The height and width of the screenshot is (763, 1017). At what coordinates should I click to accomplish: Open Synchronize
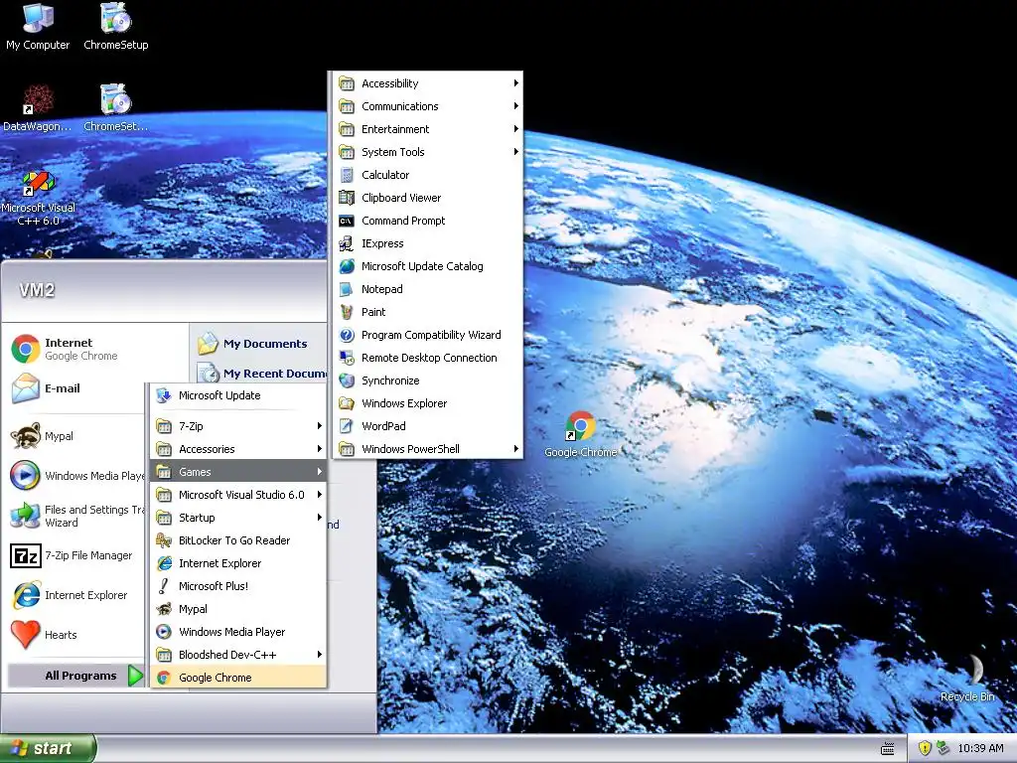click(428, 381)
